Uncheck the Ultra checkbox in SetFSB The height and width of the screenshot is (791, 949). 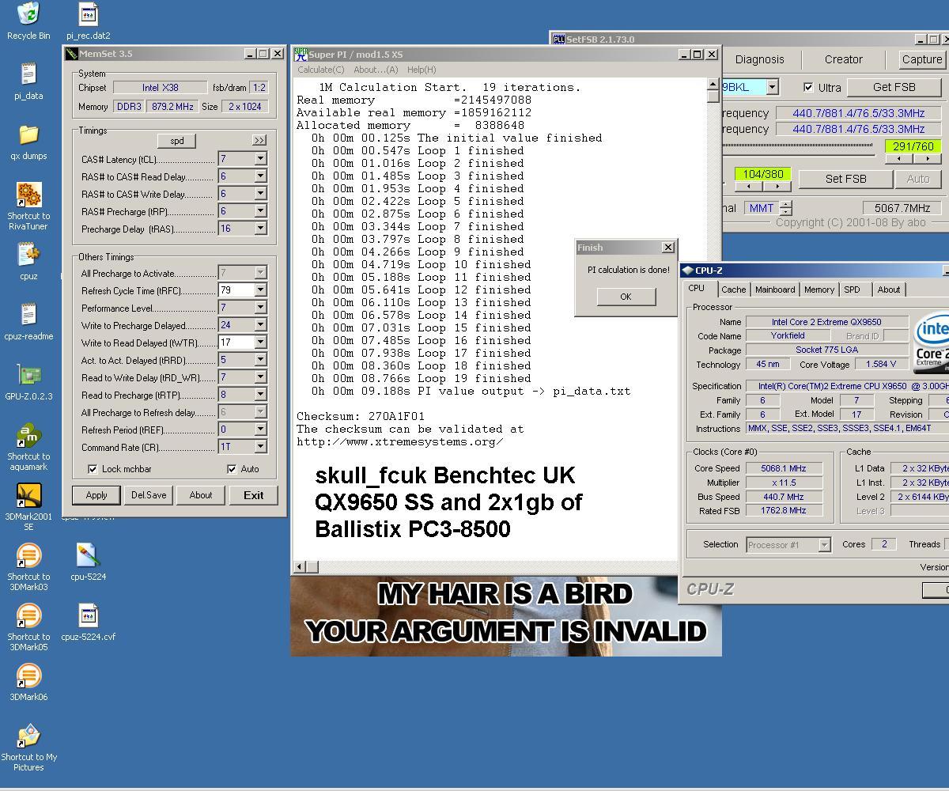tap(808, 88)
